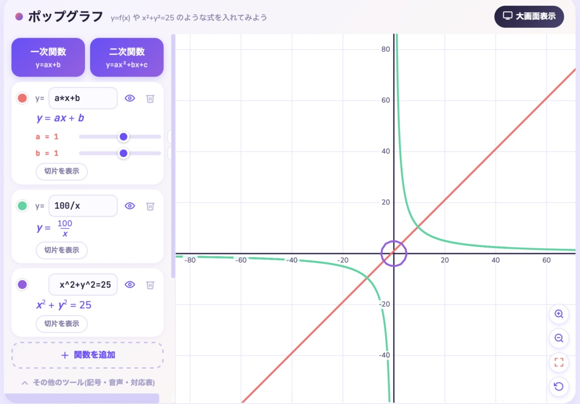This screenshot has width=580, height=404.
Task: Click the 関数を追加 add function button
Action: click(x=88, y=355)
